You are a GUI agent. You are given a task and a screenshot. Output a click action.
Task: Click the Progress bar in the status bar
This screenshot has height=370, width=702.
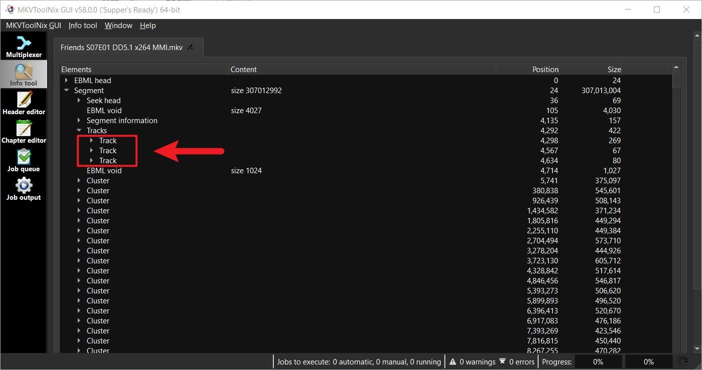pos(598,361)
